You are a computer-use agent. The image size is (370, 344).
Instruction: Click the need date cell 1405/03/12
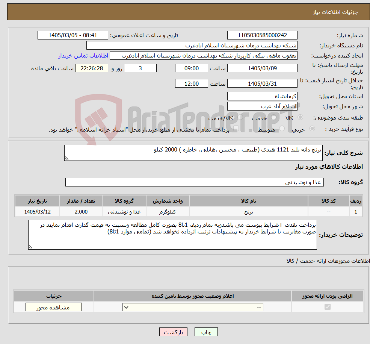pyautogui.click(x=37, y=212)
